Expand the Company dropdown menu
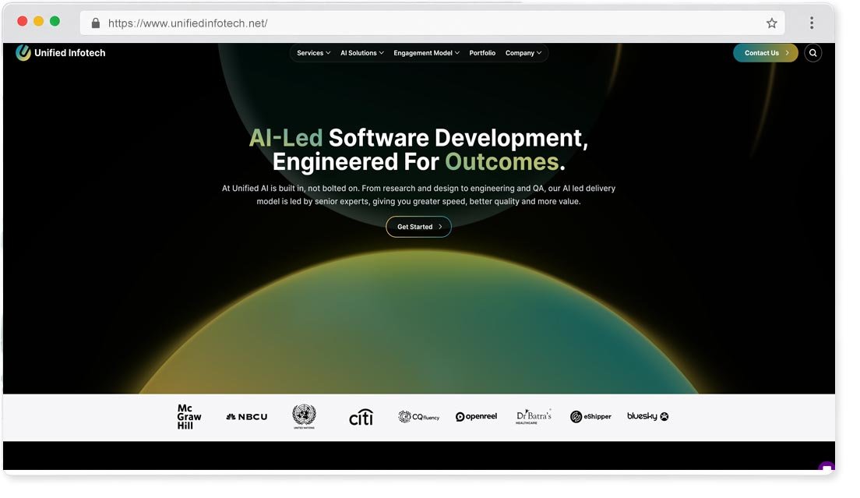 523,53
